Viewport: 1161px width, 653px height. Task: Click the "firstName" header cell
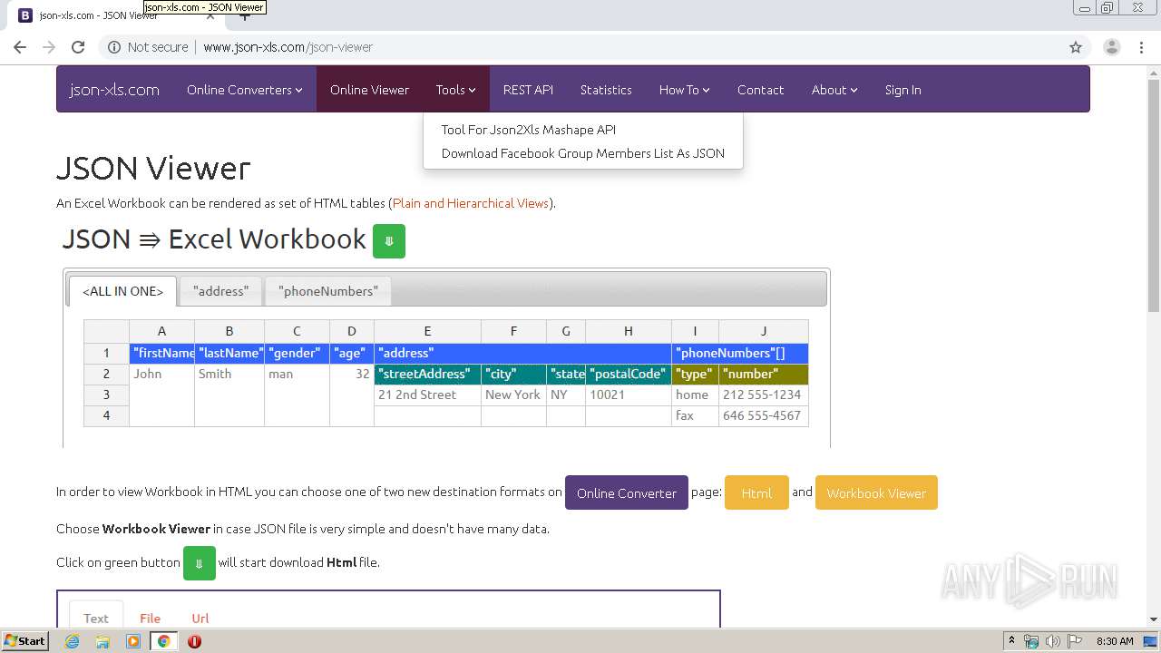tap(162, 353)
